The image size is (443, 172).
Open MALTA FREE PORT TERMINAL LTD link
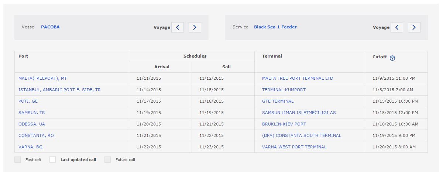pyautogui.click(x=297, y=78)
